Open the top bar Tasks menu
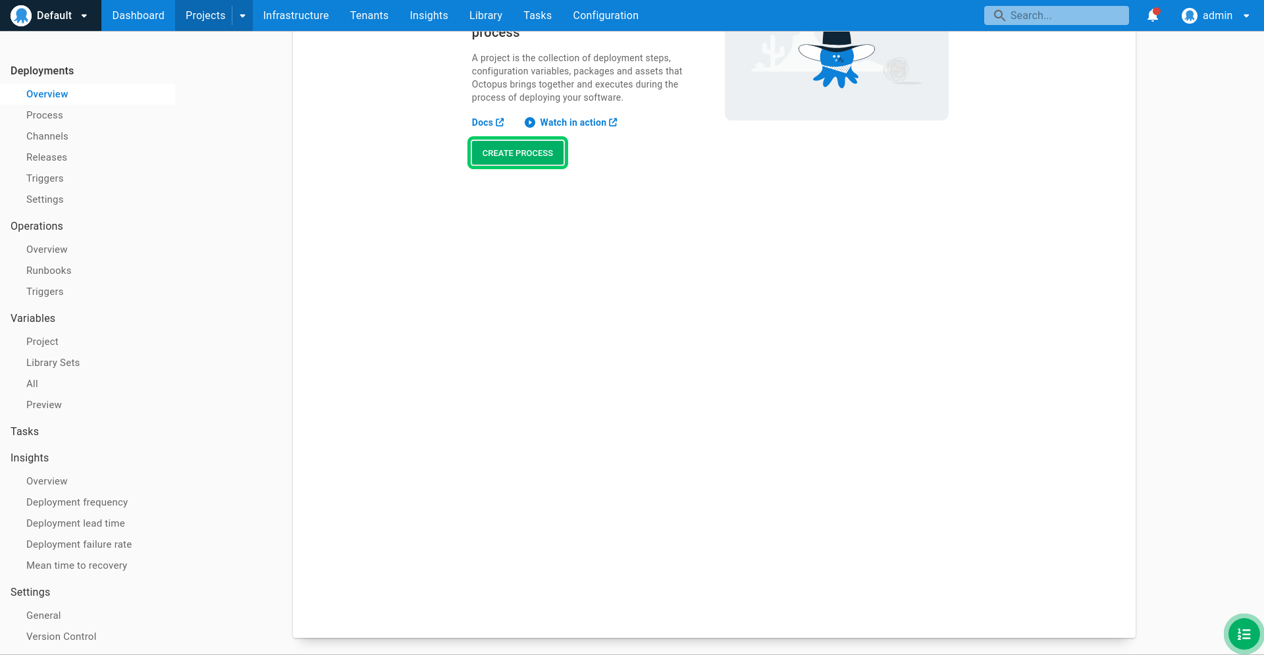 pos(537,15)
